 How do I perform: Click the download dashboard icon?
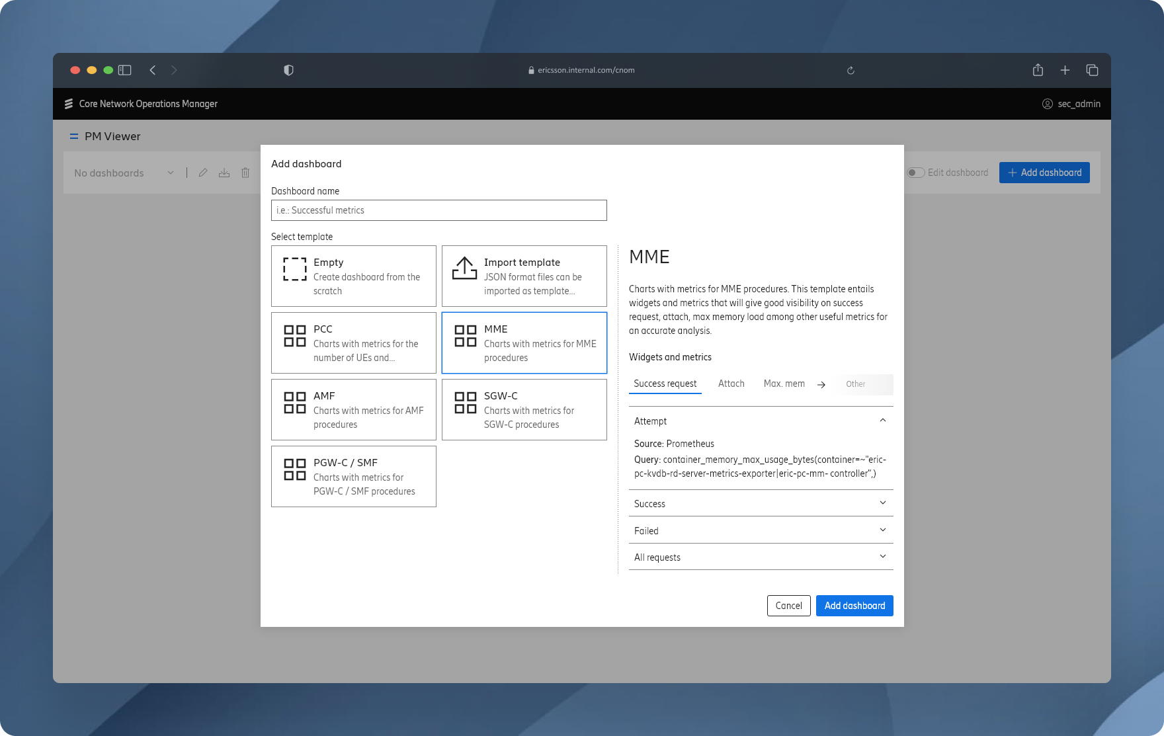224,173
